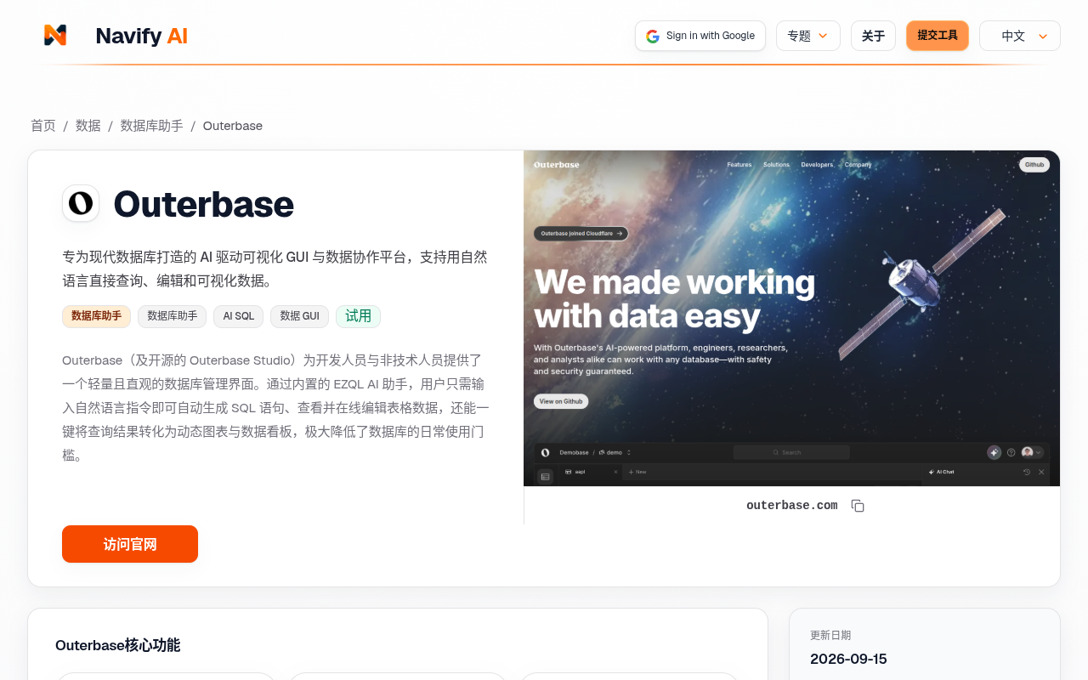The width and height of the screenshot is (1088, 680).
Task: Click the 更新日期 label
Action: (x=830, y=635)
